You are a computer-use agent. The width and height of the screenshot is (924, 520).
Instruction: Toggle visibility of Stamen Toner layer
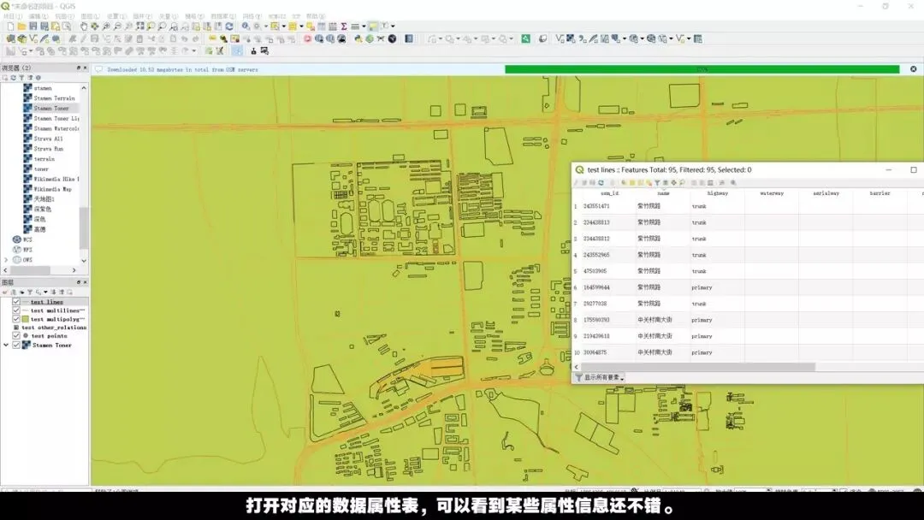click(16, 345)
